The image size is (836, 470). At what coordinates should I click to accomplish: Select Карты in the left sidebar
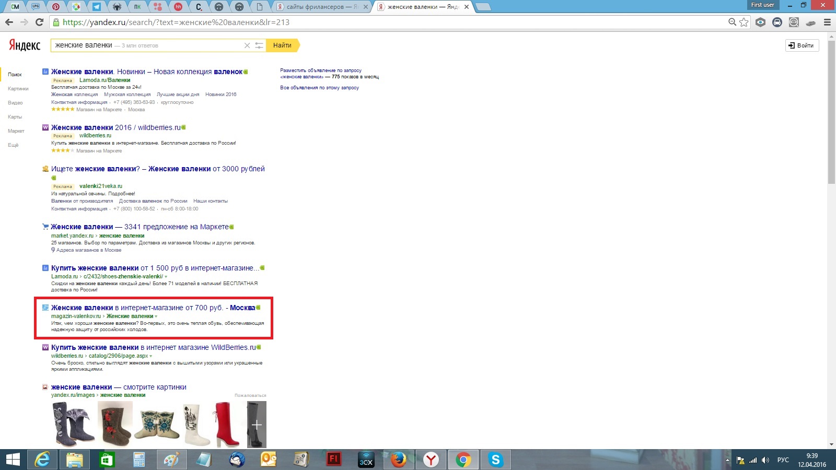pyautogui.click(x=15, y=117)
